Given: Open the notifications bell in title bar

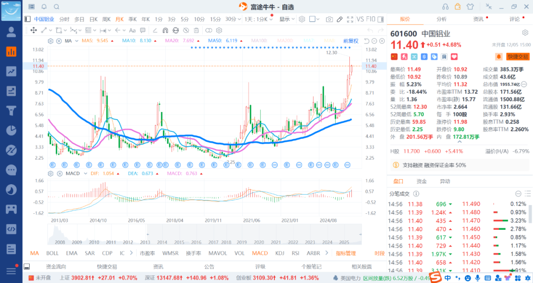Looking at the screenshot, I should pos(44,7).
